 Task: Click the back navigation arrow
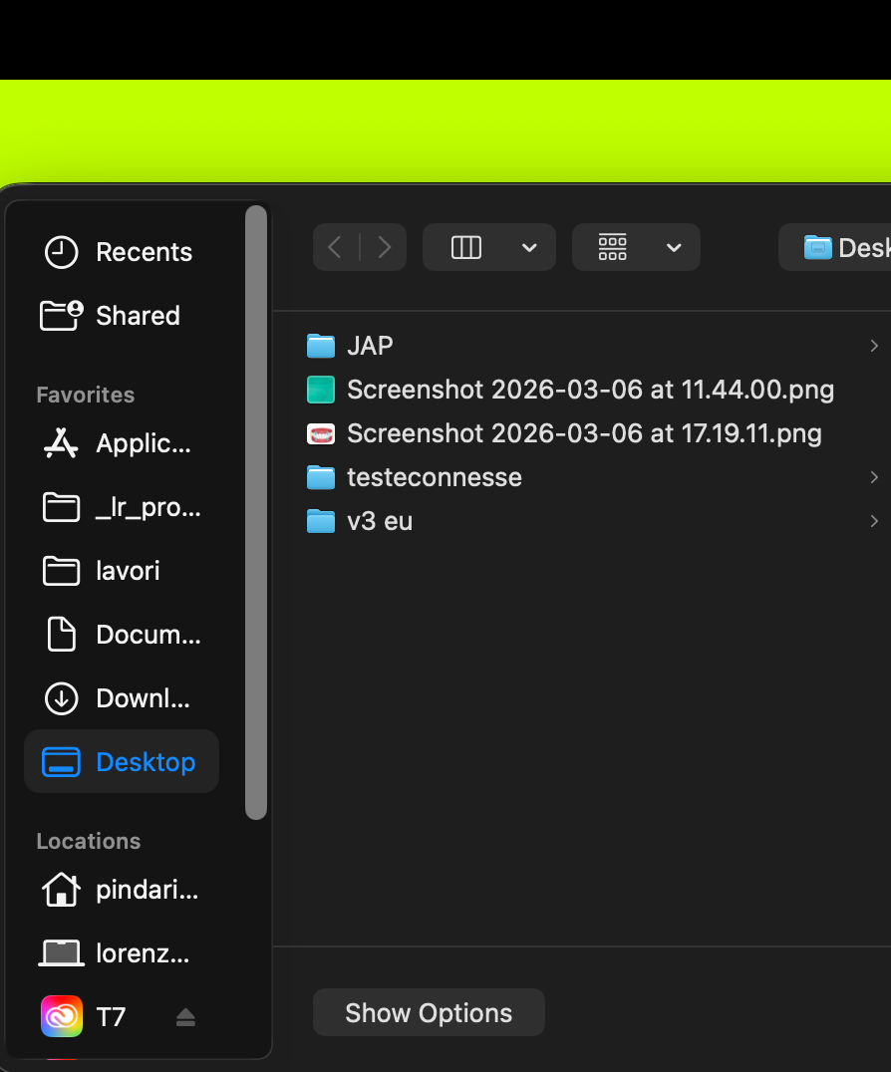(336, 247)
